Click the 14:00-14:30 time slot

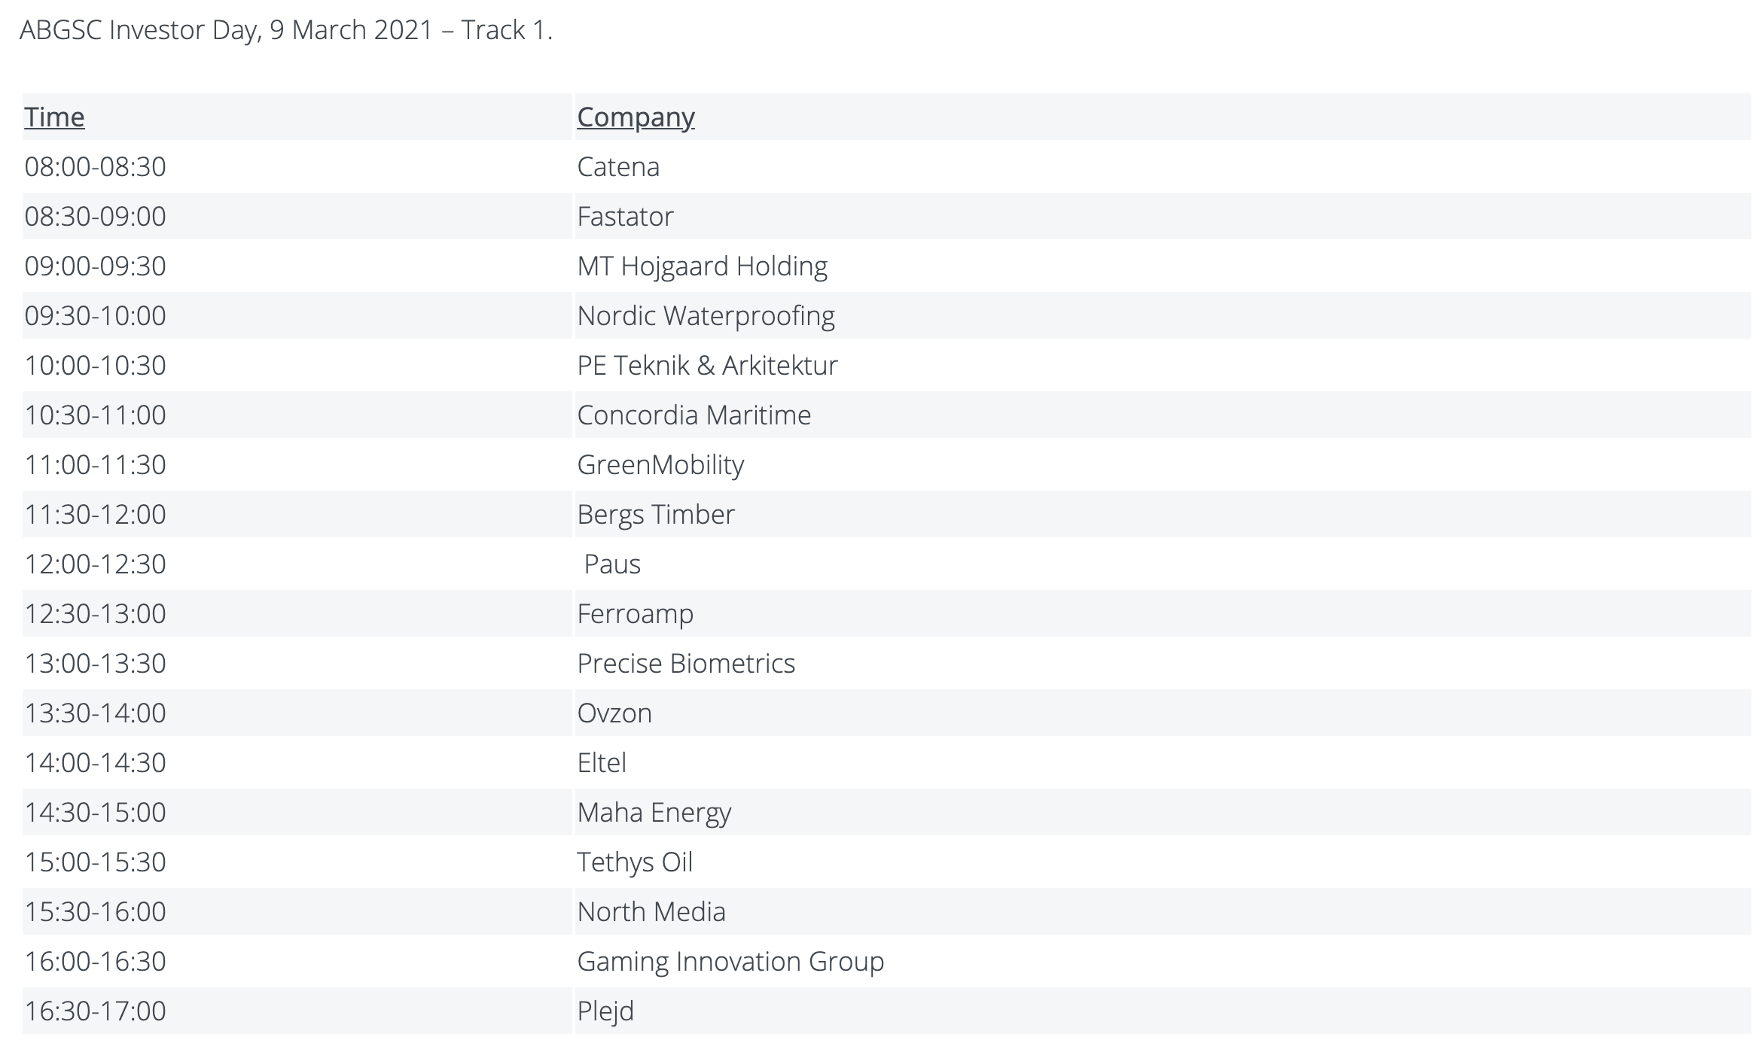95,763
